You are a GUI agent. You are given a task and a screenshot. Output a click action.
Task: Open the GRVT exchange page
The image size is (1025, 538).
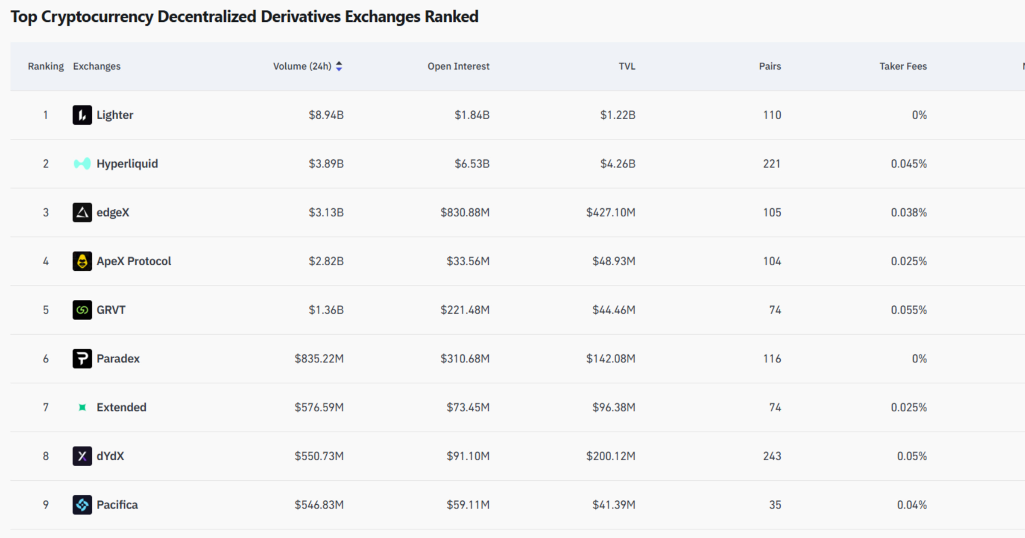click(111, 310)
